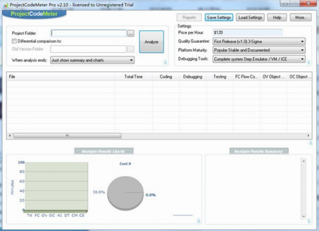Click the minutes axis label on bar chart

[12, 187]
